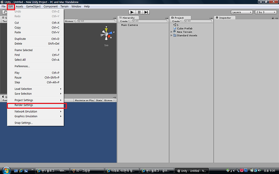Open the Help menu
The height and width of the screenshot is (174, 279).
(x=87, y=7)
